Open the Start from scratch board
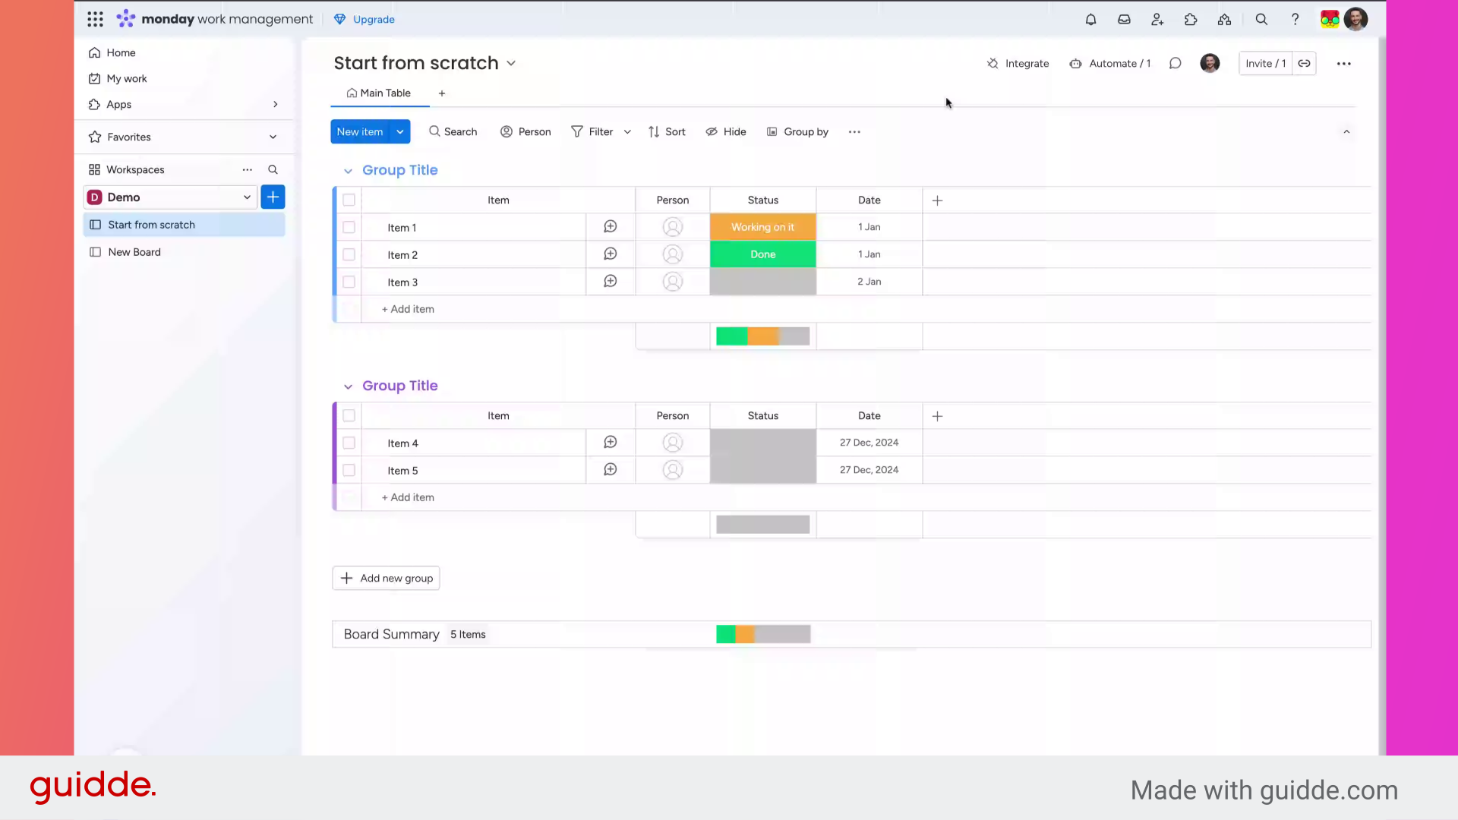The height and width of the screenshot is (820, 1458). pyautogui.click(x=184, y=225)
